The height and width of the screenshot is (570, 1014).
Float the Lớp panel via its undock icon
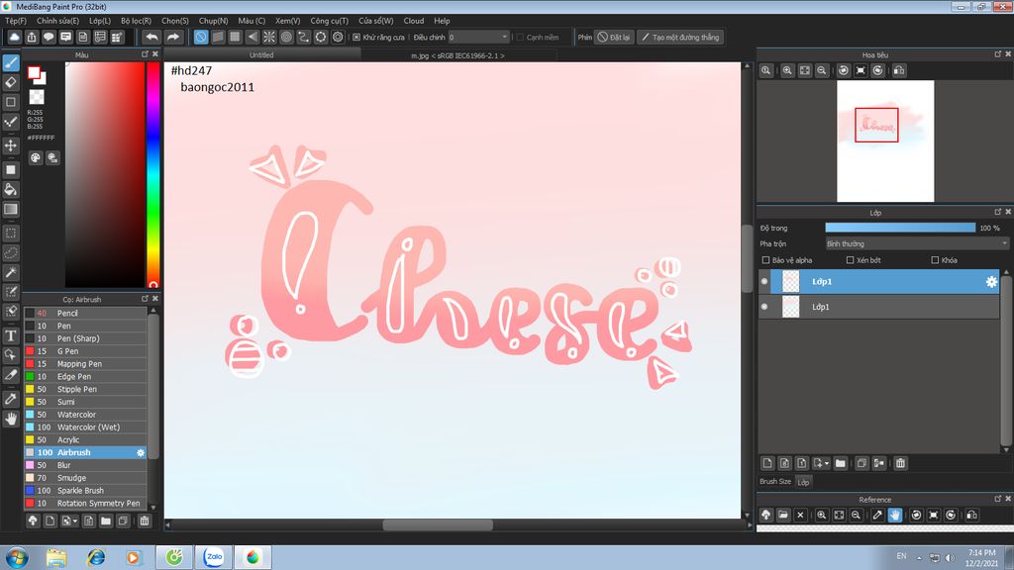(997, 212)
